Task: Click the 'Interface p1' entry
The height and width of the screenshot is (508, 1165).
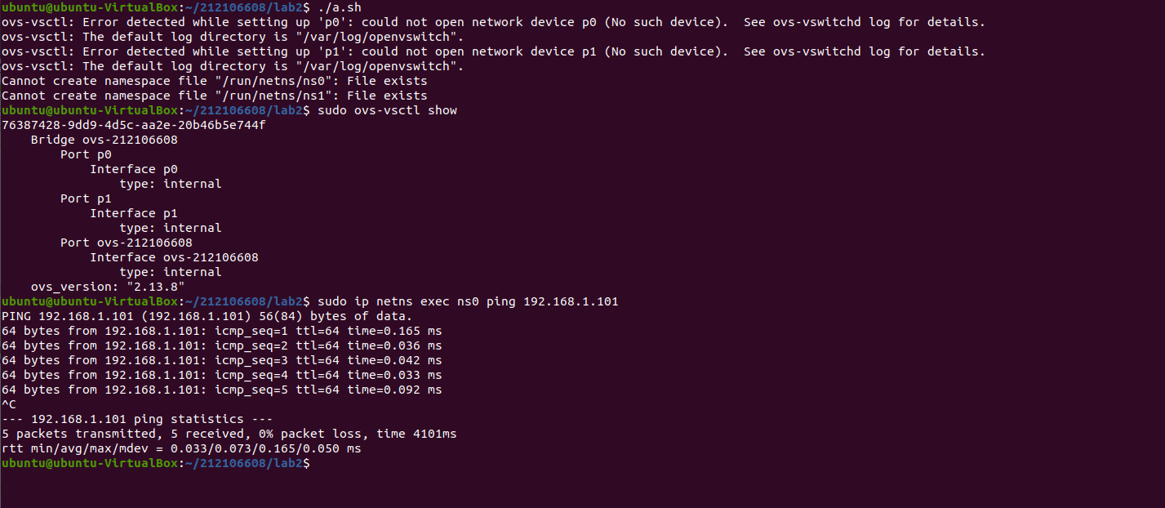Action: point(133,213)
